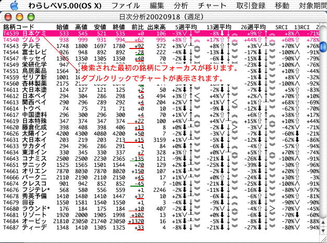Select the T4619 日本特殊 row
The width and height of the screenshot is (327, 243).
tap(161, 121)
